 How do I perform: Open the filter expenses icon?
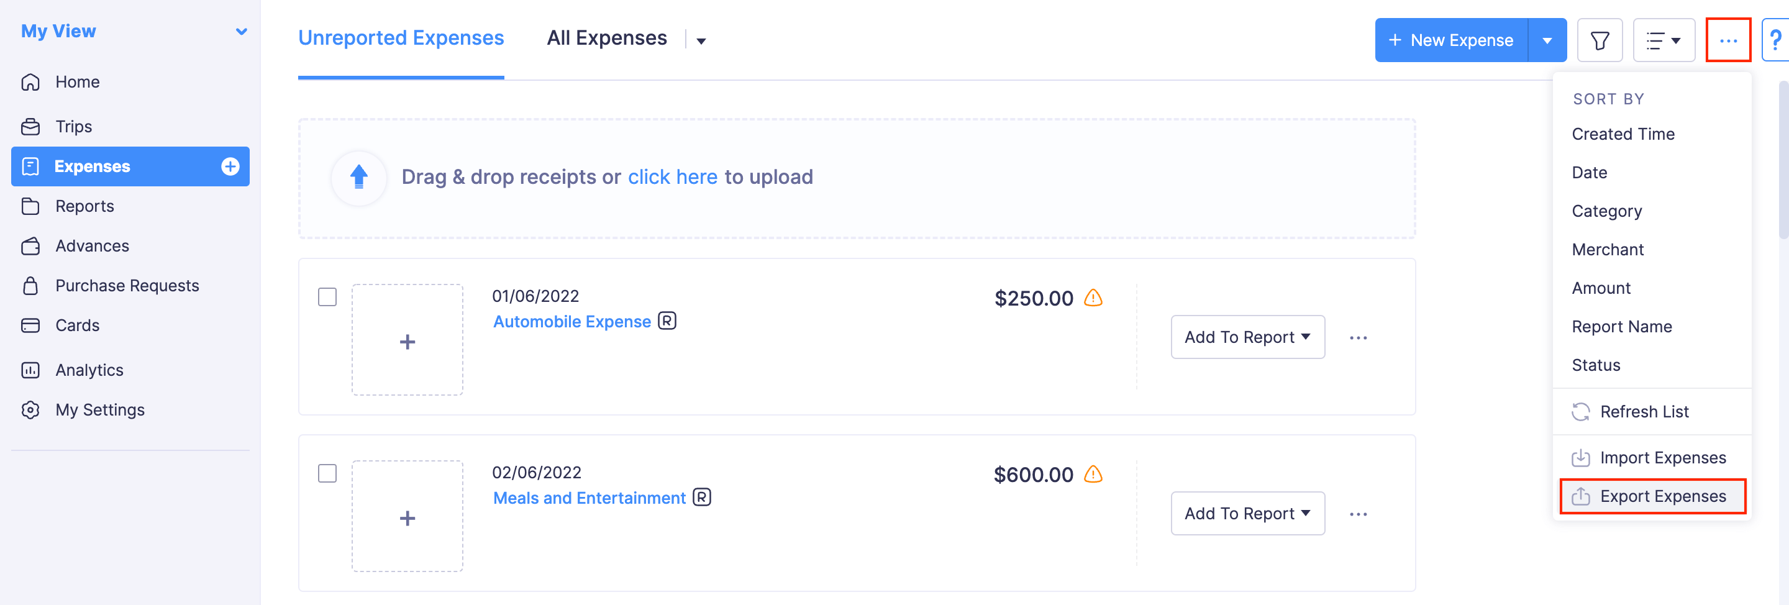(x=1600, y=40)
